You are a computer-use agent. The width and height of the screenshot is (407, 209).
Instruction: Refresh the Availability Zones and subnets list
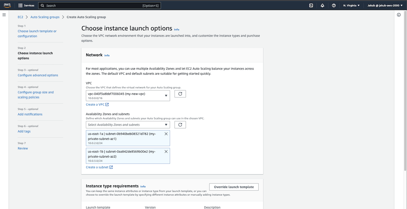(x=180, y=125)
